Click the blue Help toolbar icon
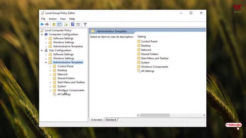Image resolution: width=246 pixels, height=138 pixels. 73,24
